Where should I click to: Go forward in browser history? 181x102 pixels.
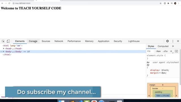click(6, 3)
